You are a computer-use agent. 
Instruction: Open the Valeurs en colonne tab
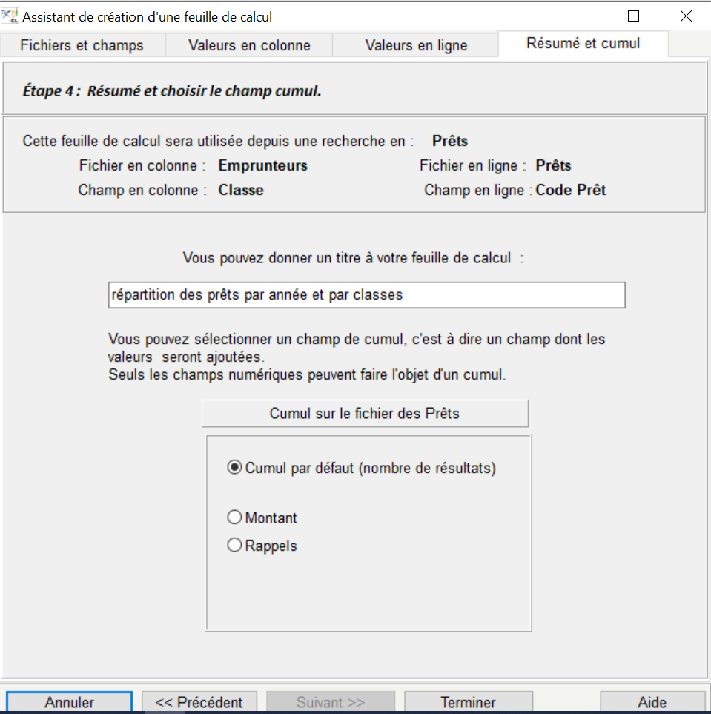click(249, 45)
